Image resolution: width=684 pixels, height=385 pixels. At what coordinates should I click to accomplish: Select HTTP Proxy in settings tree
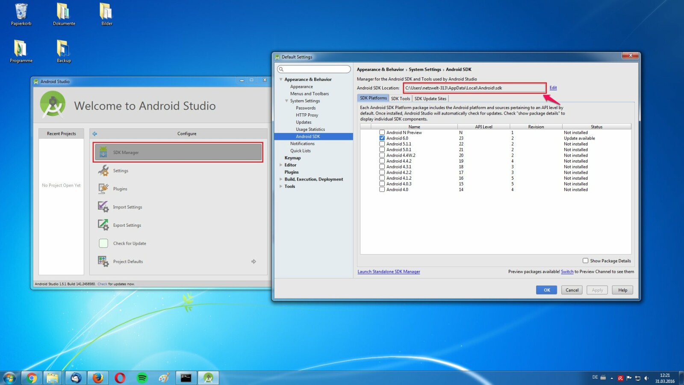point(307,115)
